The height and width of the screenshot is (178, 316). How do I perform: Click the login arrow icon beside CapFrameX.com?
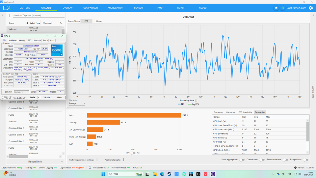[282, 8]
